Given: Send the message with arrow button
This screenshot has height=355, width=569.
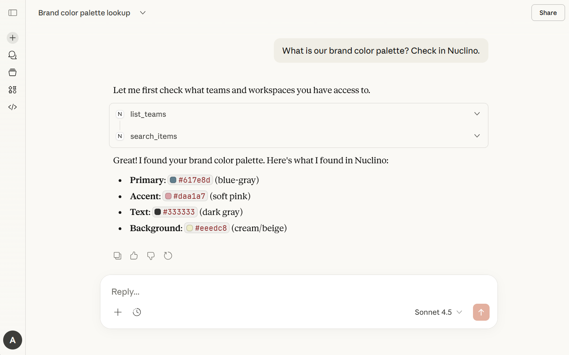Looking at the screenshot, I should pos(481,312).
